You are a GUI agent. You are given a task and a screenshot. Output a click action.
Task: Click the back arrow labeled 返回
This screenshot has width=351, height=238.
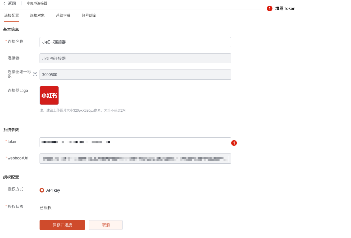coord(9,3)
